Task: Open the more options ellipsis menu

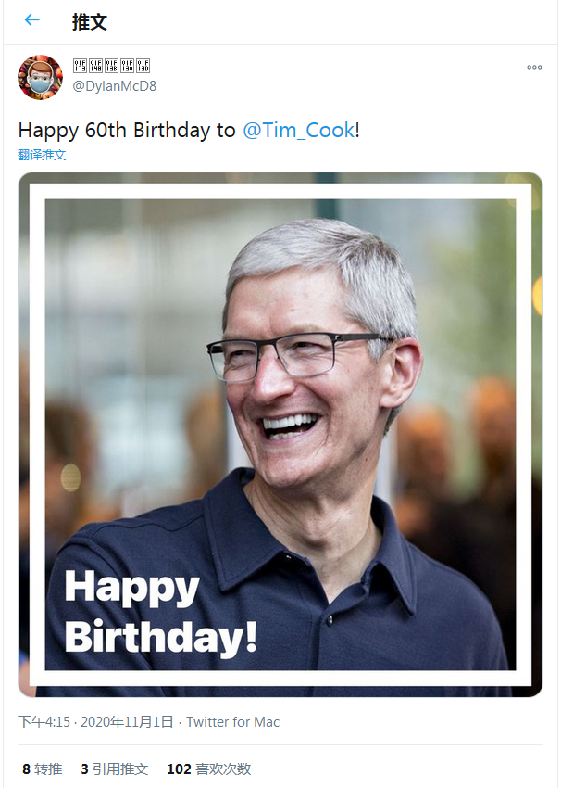Action: (x=534, y=67)
